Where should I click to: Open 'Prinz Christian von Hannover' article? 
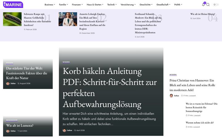pyautogui.click(x=192, y=85)
